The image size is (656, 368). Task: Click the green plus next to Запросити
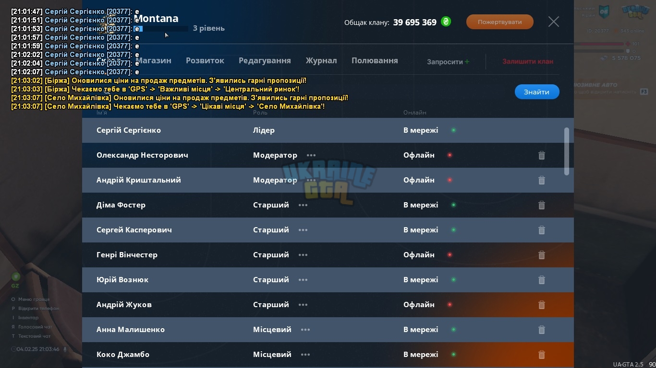click(x=467, y=61)
